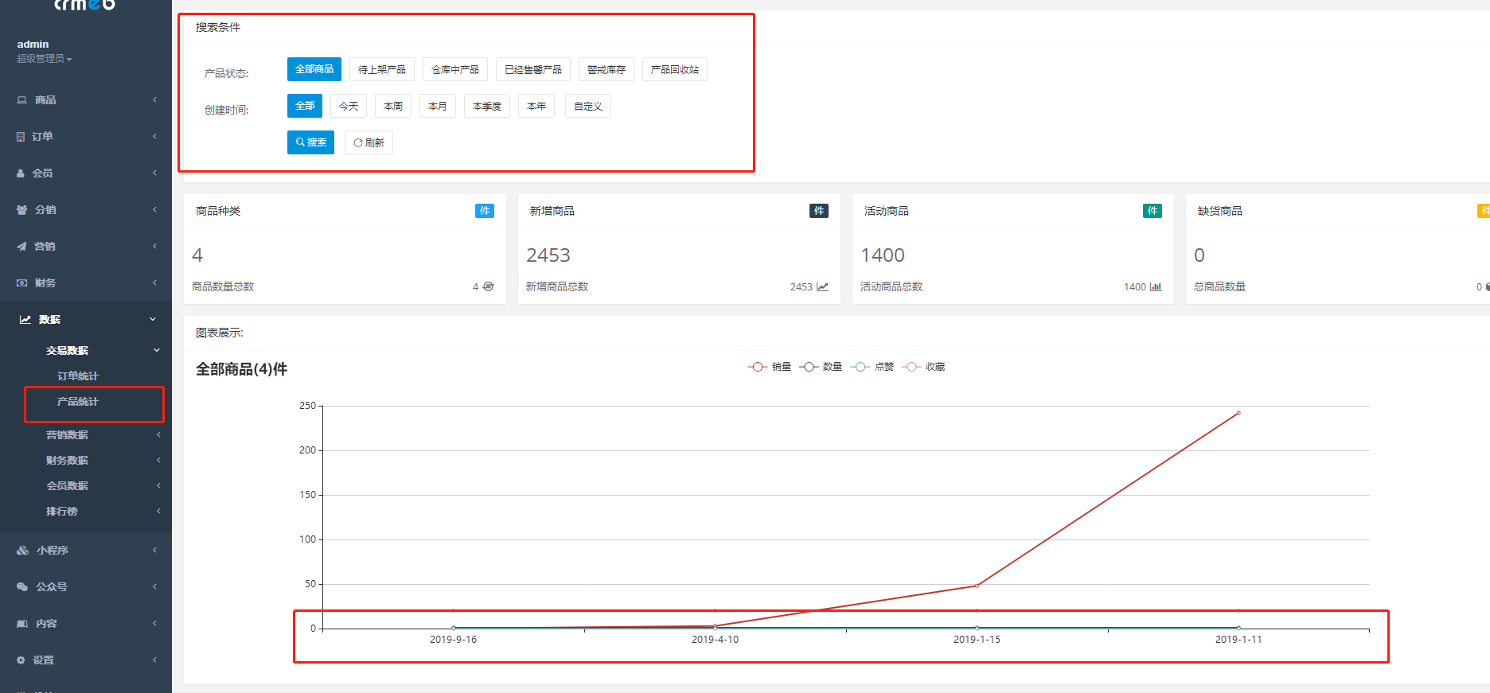Viewport: 1490px width, 693px height.
Task: Click the 2019-4-10 sales data point
Action: (x=715, y=625)
